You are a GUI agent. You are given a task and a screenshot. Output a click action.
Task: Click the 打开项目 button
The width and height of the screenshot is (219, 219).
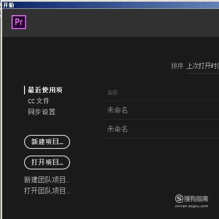point(47,162)
